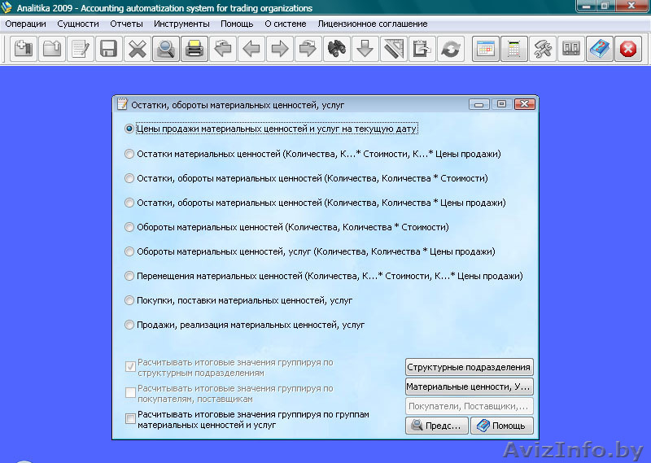Click the delete X toolbar icon
The width and height of the screenshot is (651, 463).
point(137,50)
